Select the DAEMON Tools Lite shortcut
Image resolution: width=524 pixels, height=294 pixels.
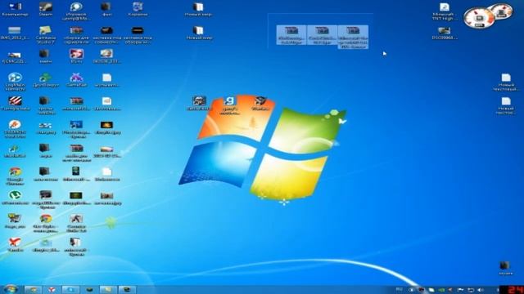(15, 129)
